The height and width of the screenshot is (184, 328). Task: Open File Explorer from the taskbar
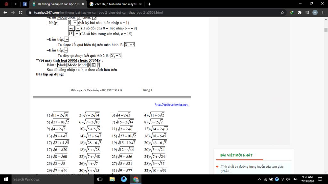pos(112,179)
